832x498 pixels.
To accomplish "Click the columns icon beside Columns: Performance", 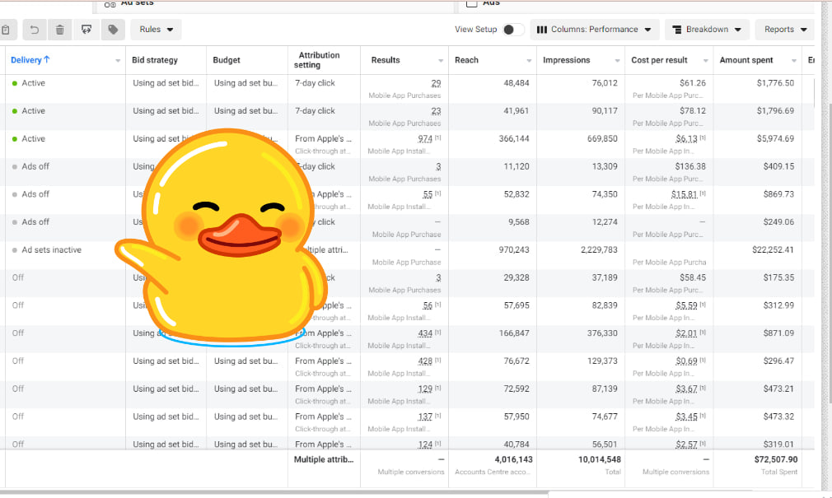I will [x=542, y=30].
